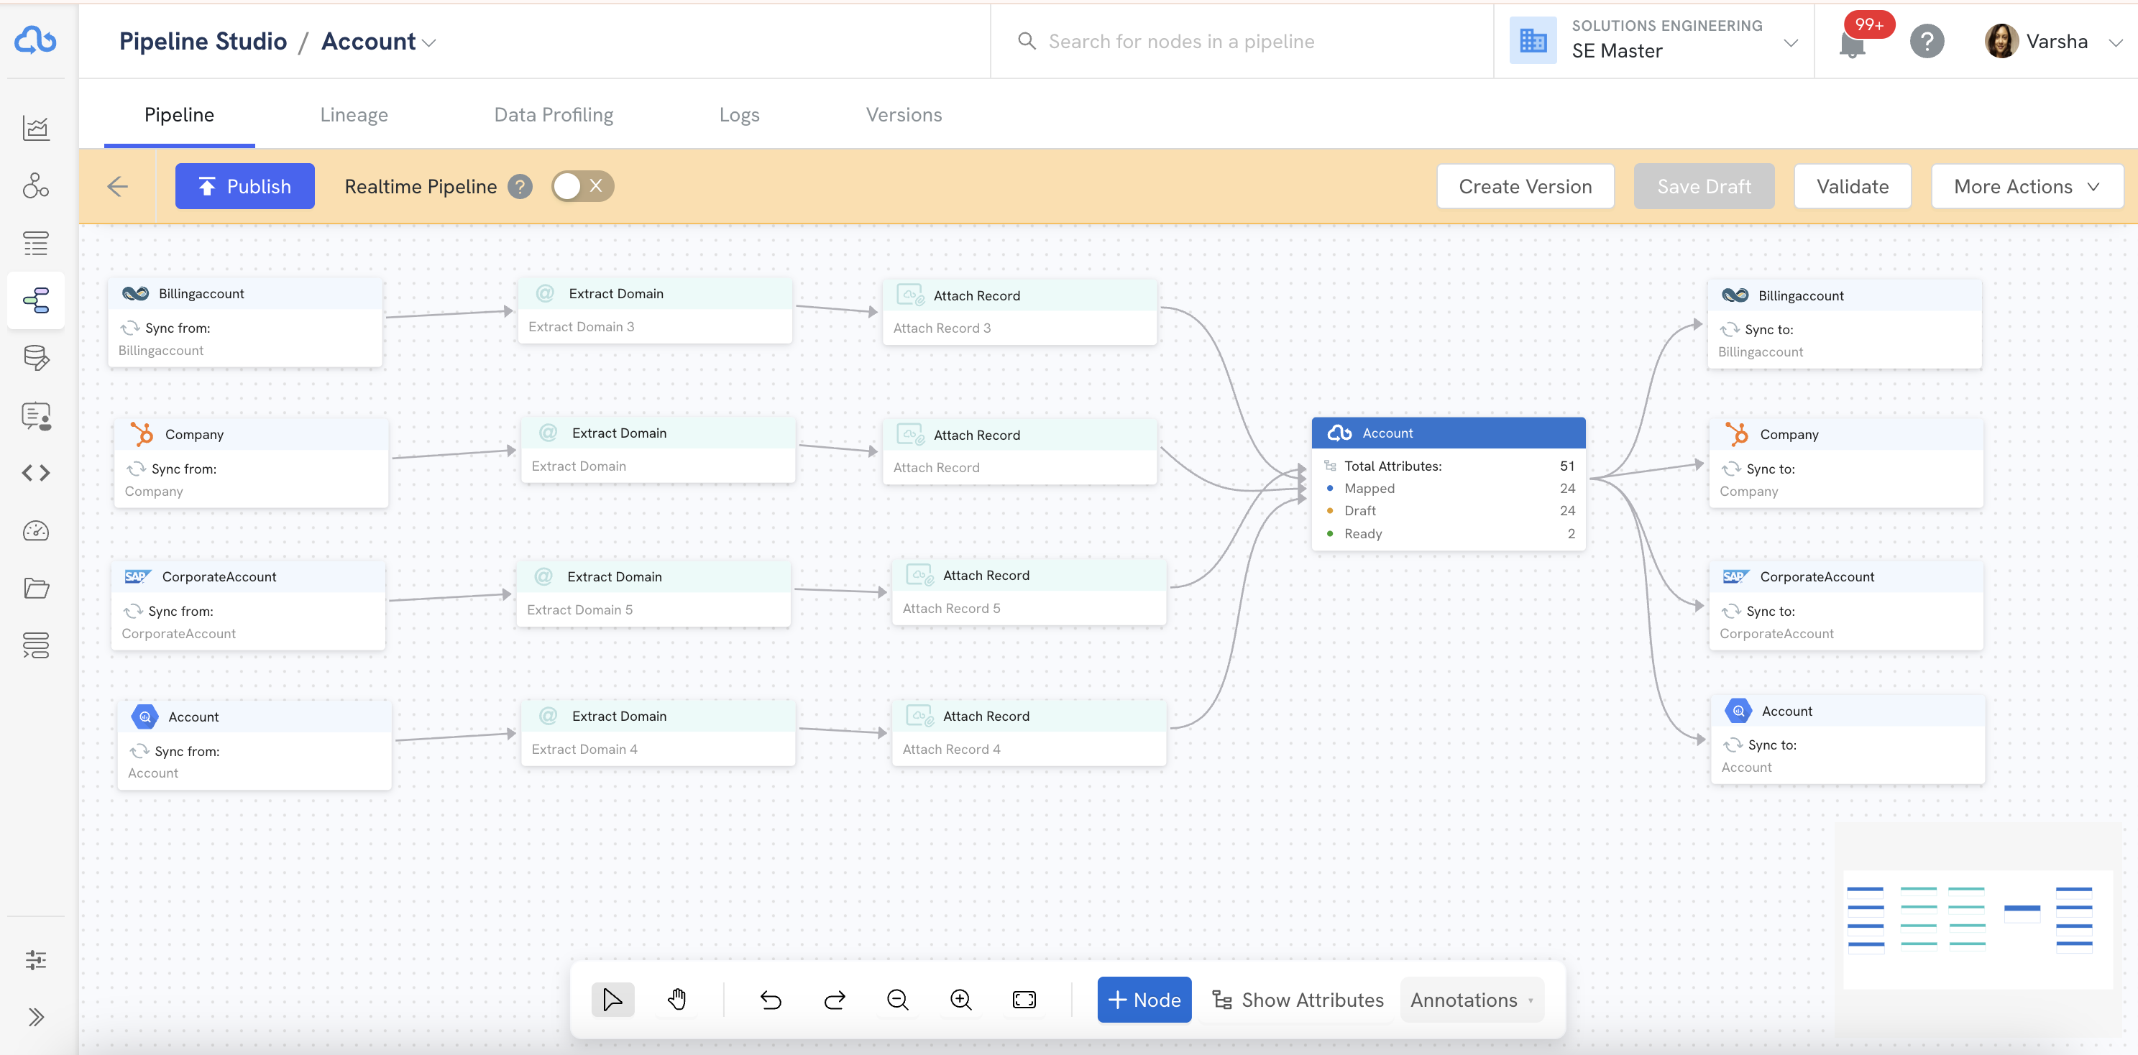
Task: Switch to the Lineage tab
Action: 354,115
